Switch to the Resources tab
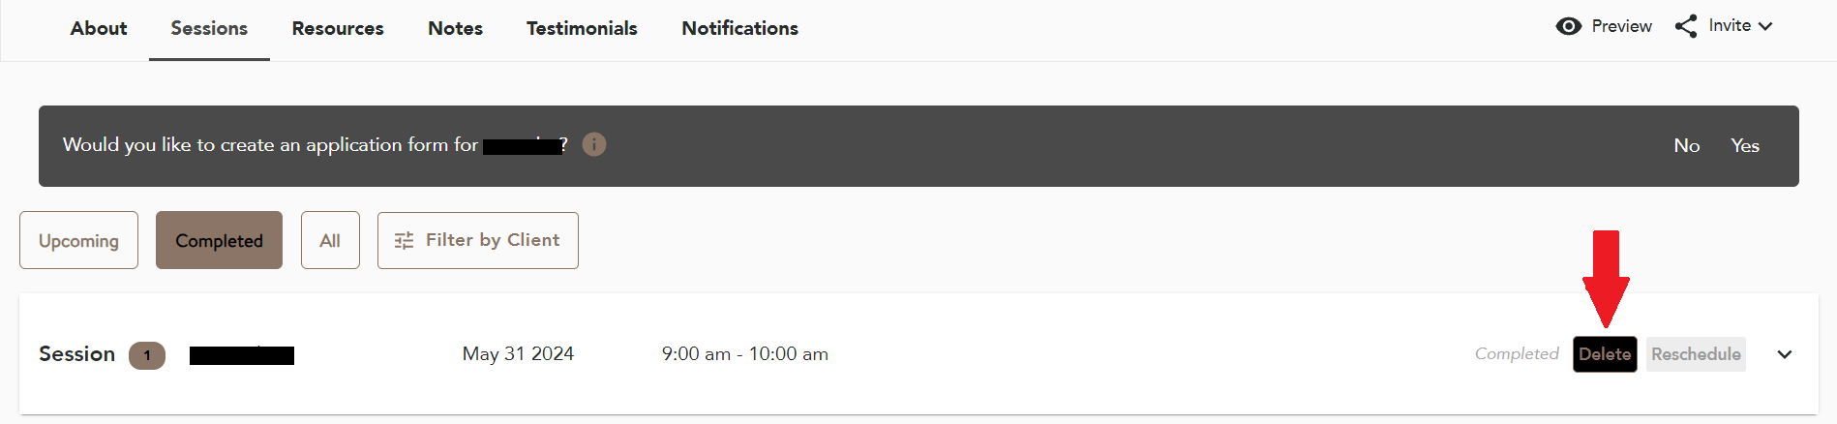Screen dimensions: 1837x424 click(x=338, y=28)
